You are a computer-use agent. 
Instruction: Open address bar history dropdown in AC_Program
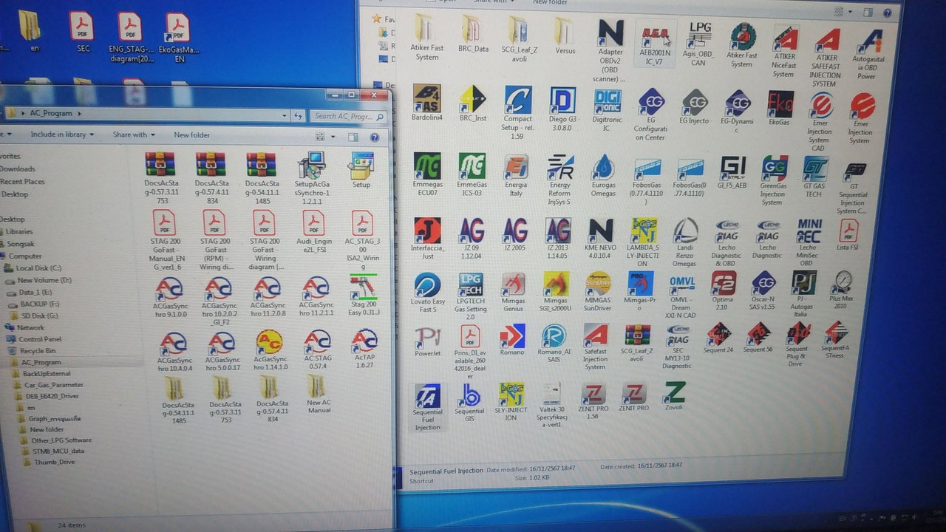point(284,115)
